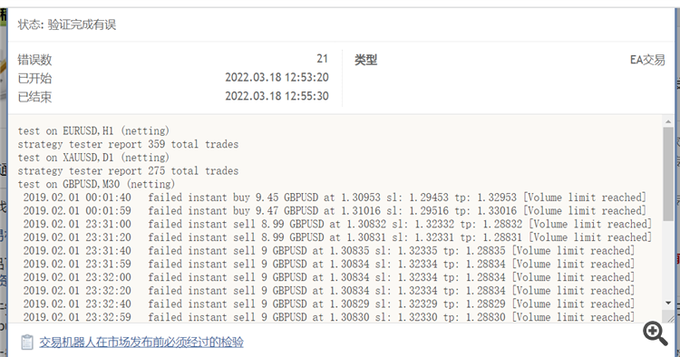Click the scrollbar track below the thumb

coord(668,260)
